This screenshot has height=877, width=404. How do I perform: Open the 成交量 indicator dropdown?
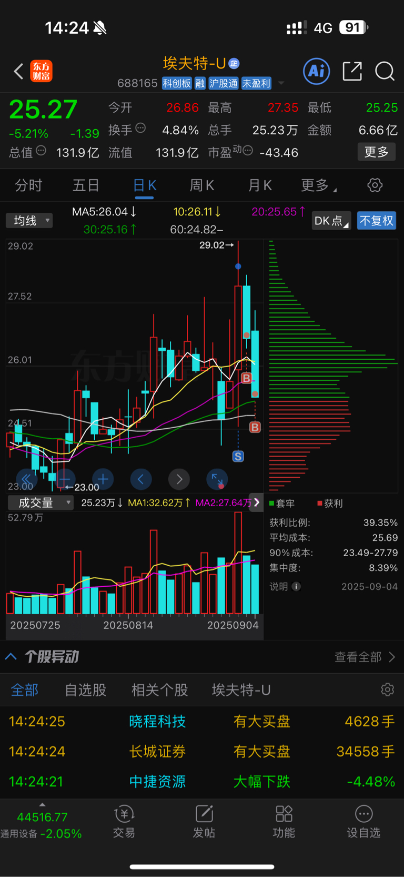tap(41, 502)
